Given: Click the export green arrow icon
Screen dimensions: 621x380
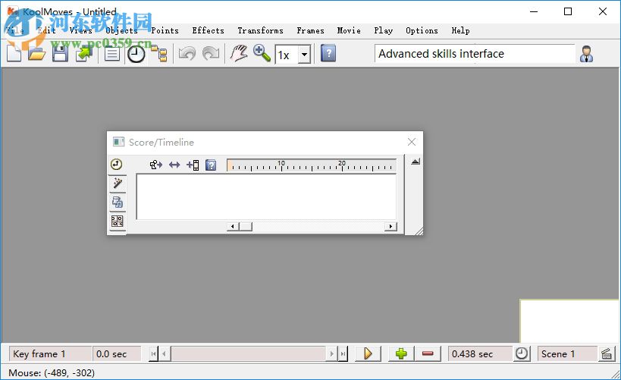Looking at the screenshot, I should [x=84, y=54].
